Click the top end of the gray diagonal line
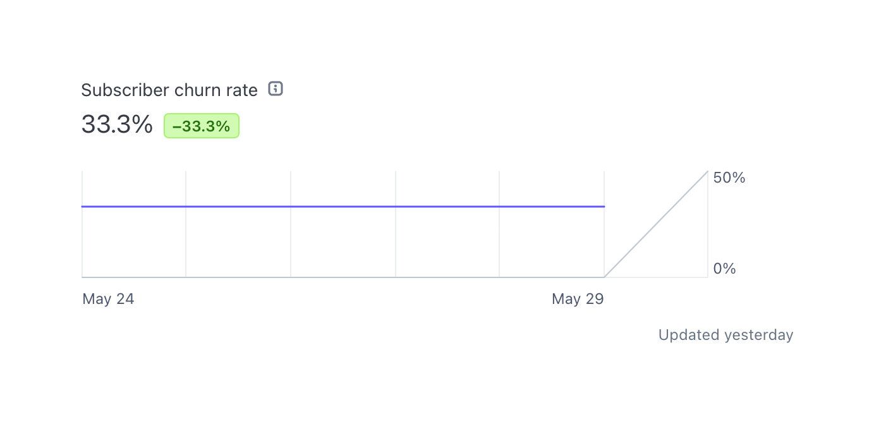Screen dimensions: 874x424 tap(707, 172)
